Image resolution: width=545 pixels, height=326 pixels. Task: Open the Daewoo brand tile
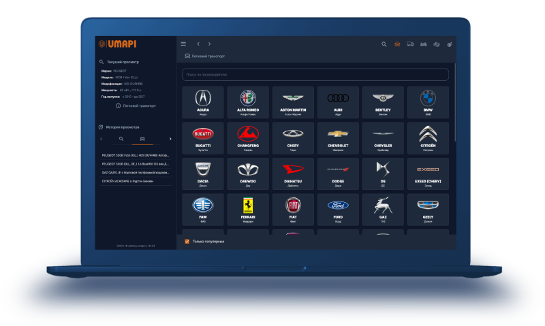pos(248,174)
